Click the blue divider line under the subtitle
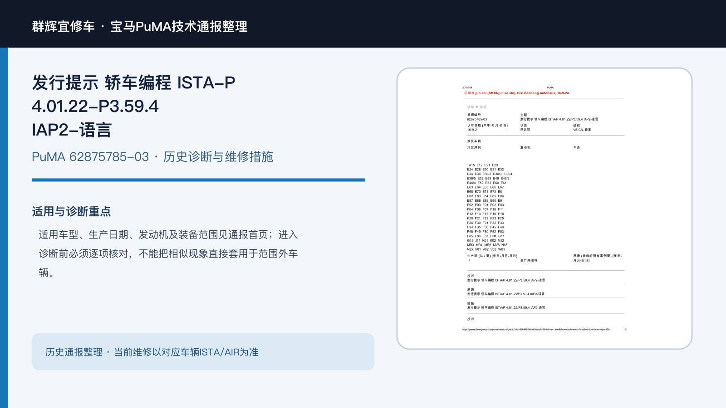Image resolution: width=726 pixels, height=408 pixels. tap(198, 180)
